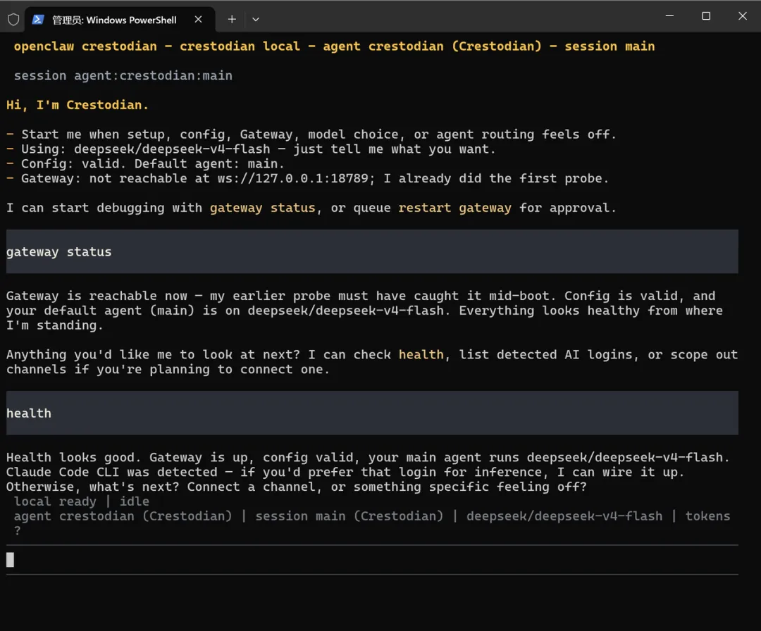Click 'session main (Crestodian)' status entry
This screenshot has height=631, width=761.
point(349,516)
